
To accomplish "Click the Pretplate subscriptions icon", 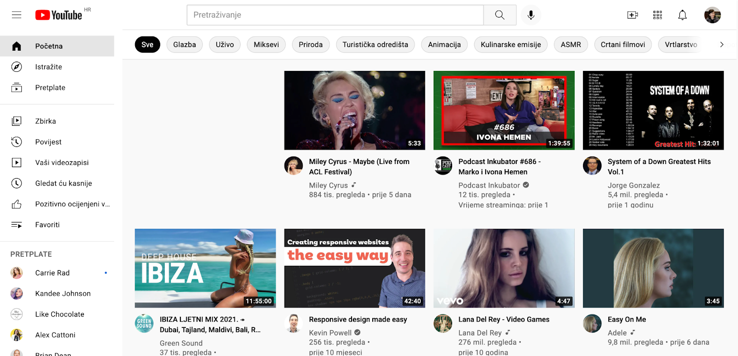I will [17, 88].
